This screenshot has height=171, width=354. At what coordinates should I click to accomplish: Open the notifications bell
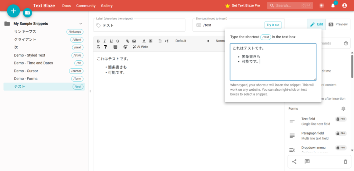coord(333,6)
